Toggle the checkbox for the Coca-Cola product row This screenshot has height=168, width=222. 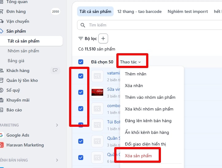(81, 92)
